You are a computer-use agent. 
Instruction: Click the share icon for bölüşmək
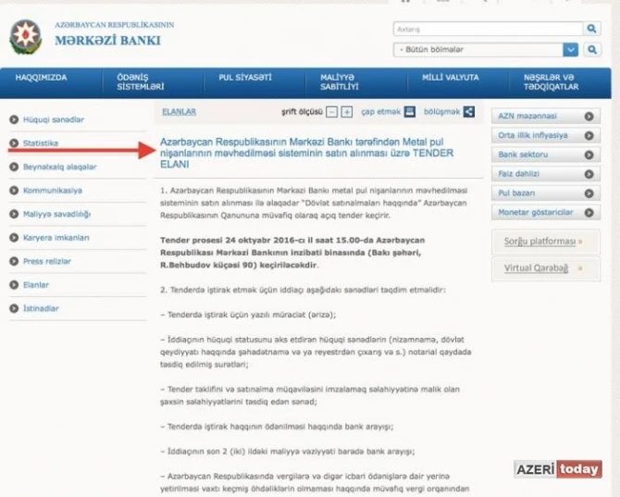[x=469, y=112]
